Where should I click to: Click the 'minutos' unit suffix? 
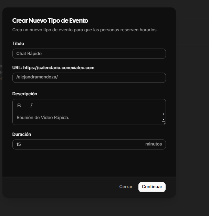pyautogui.click(x=154, y=144)
